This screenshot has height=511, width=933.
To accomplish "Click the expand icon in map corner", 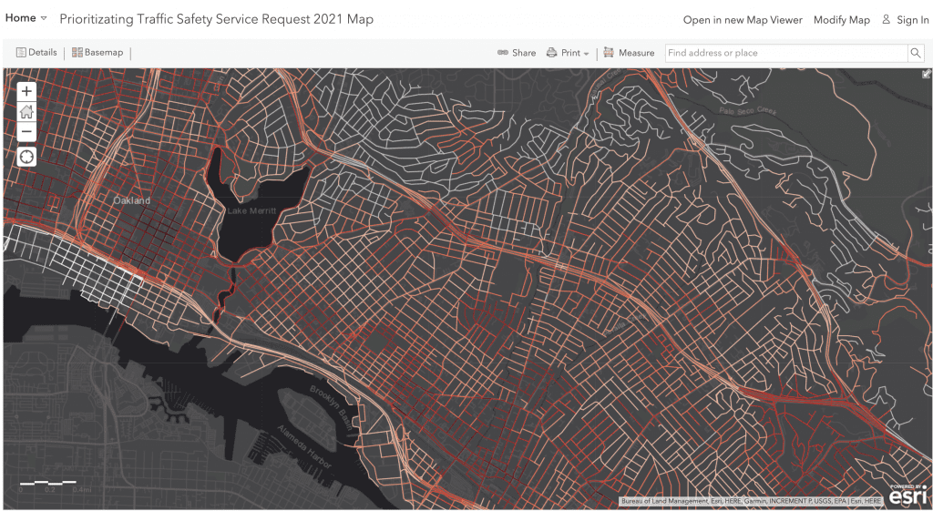I will (x=926, y=75).
